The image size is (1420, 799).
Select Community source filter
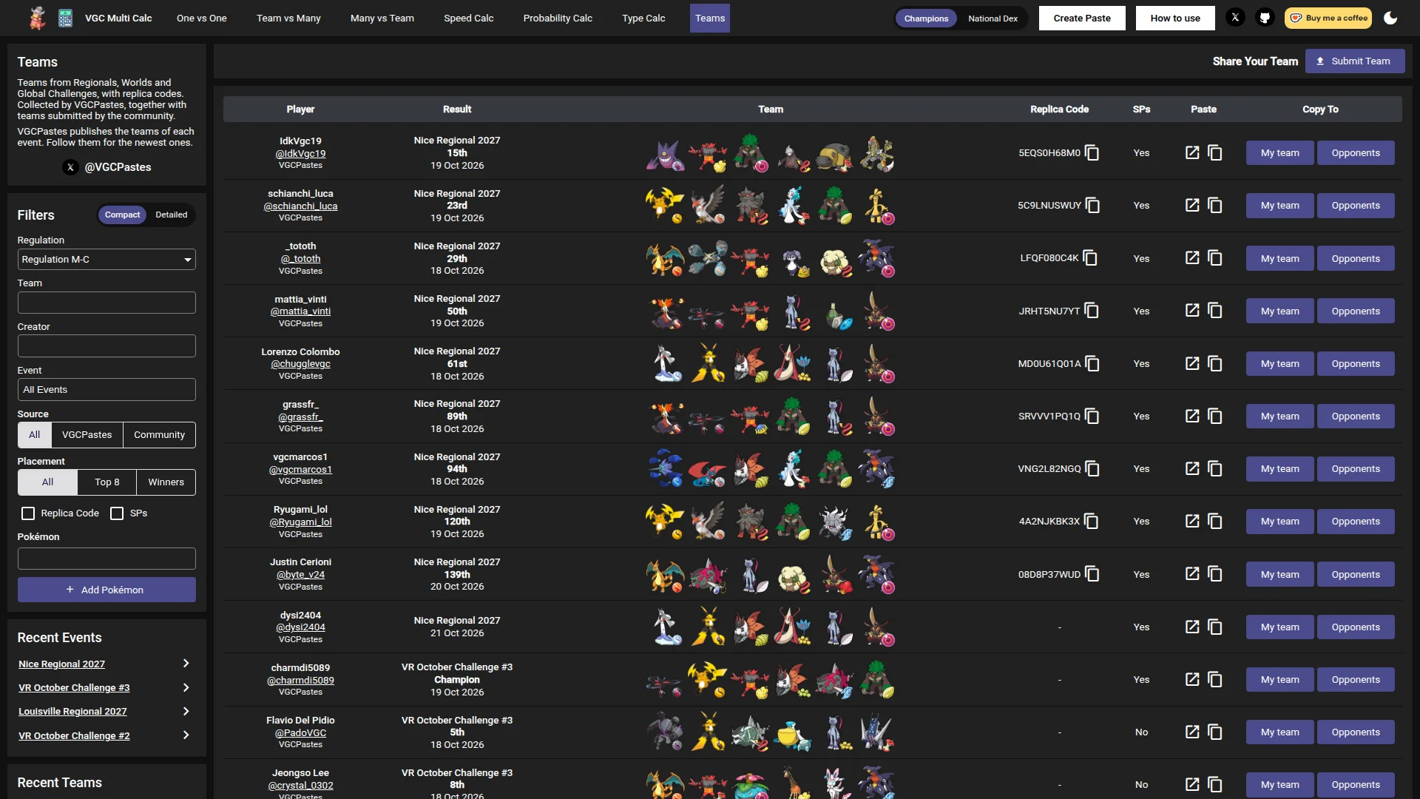[x=159, y=435]
